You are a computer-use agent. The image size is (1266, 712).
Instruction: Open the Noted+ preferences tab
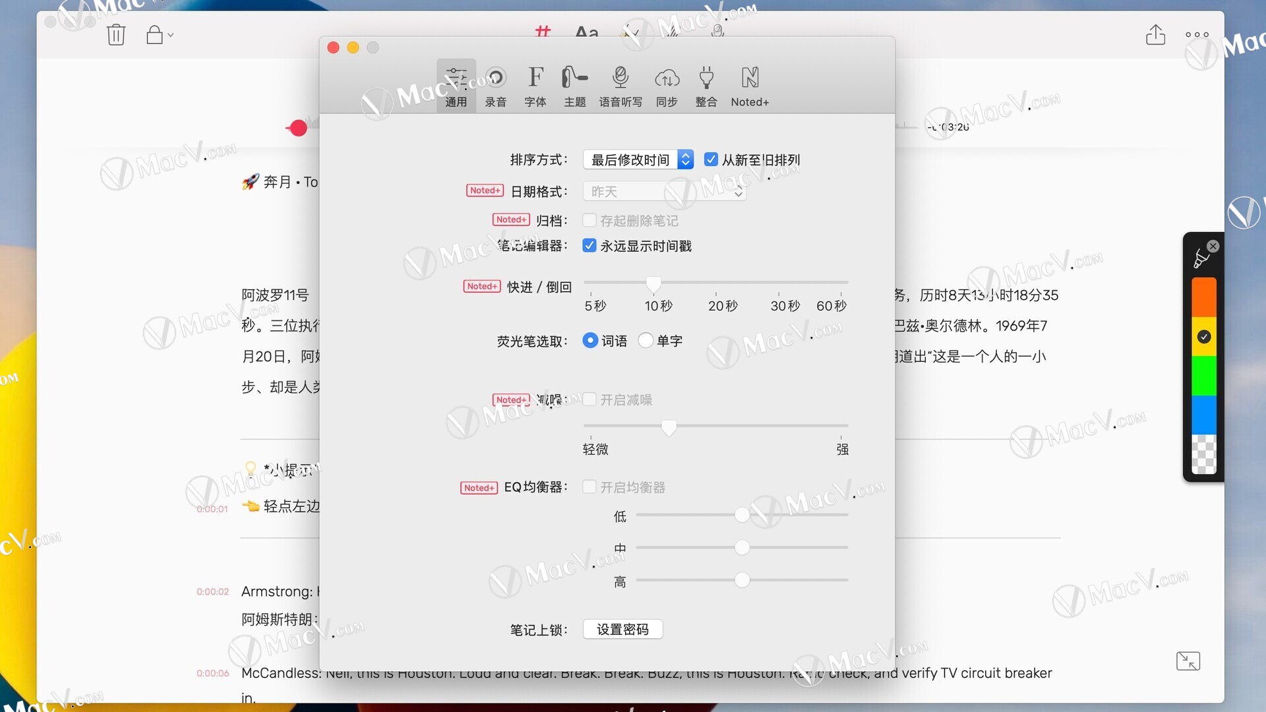(x=750, y=86)
